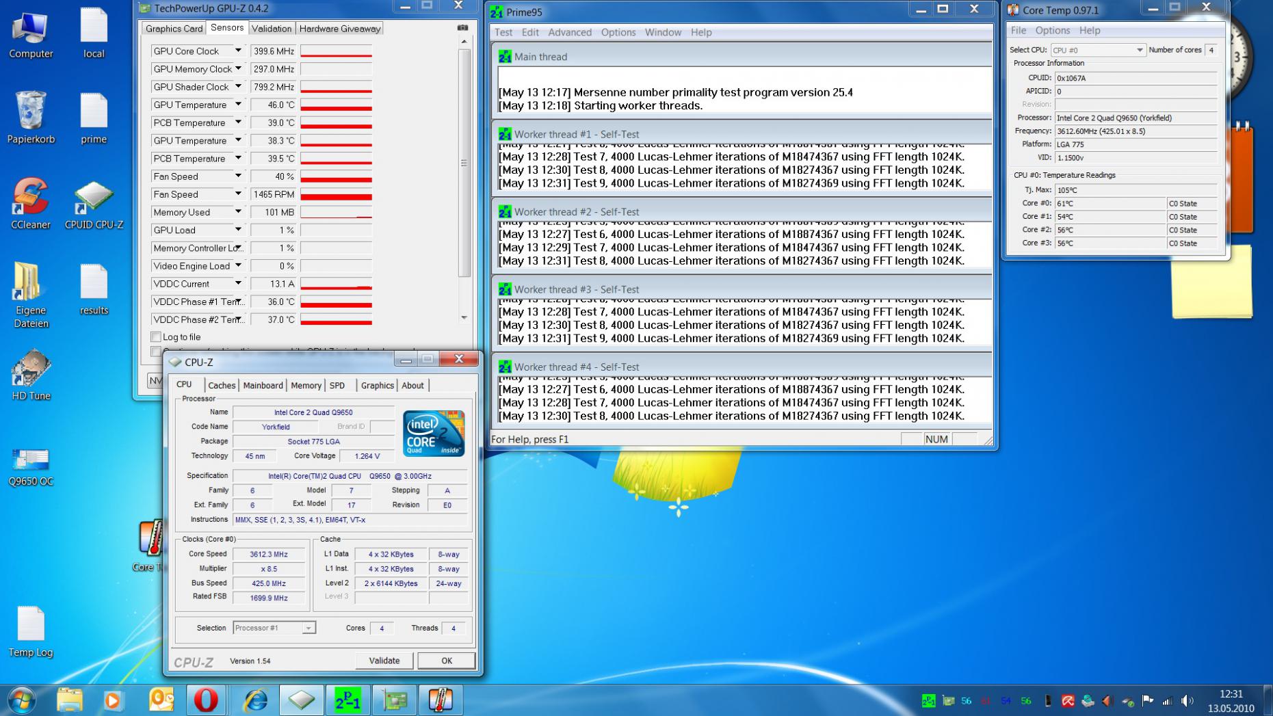Open the GPU Shader Clock sensor dropdown
Viewport: 1273px width, 716px height.
238,86
